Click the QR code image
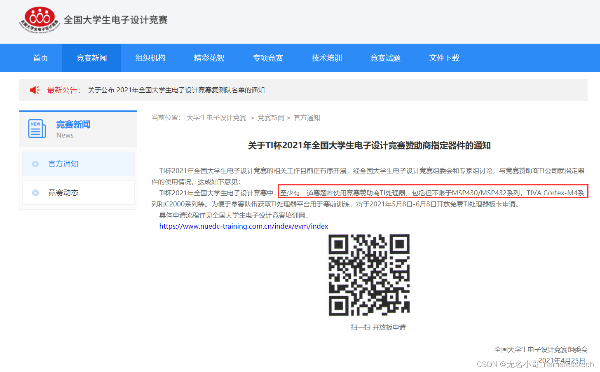The height and width of the screenshot is (372, 600). click(369, 275)
